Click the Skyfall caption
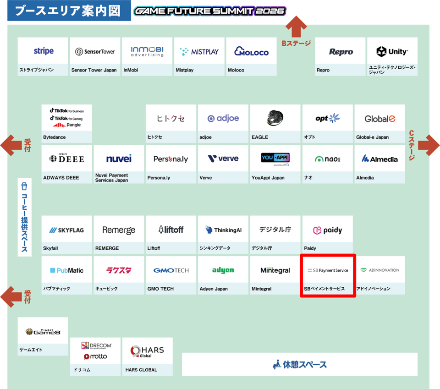The image size is (440, 389). point(50,248)
